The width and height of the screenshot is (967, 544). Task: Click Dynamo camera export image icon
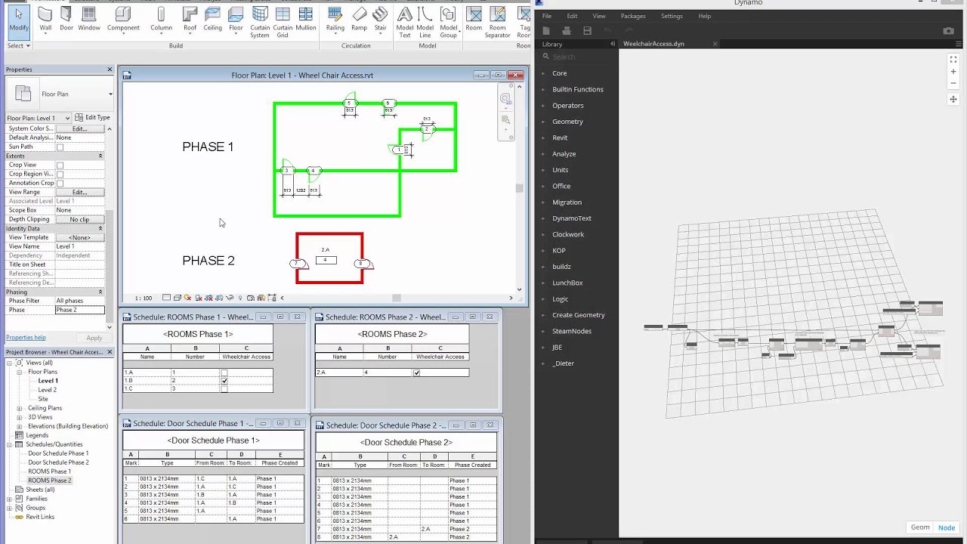[x=948, y=31]
